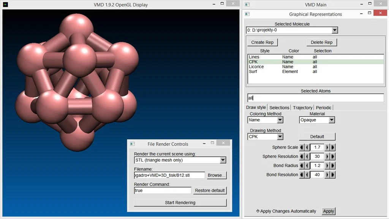The height and width of the screenshot is (219, 389).
Task: Click the VMD Main window system icon
Action: [x=247, y=5]
